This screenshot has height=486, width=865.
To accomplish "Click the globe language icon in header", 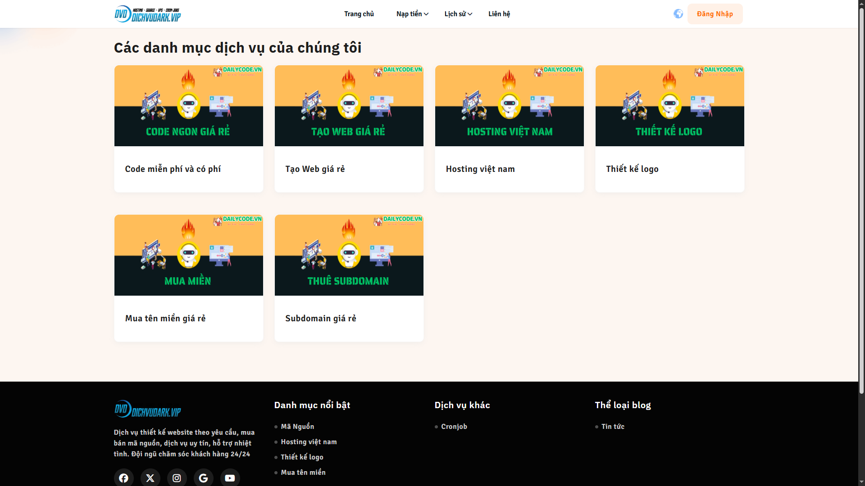I will pos(678,14).
